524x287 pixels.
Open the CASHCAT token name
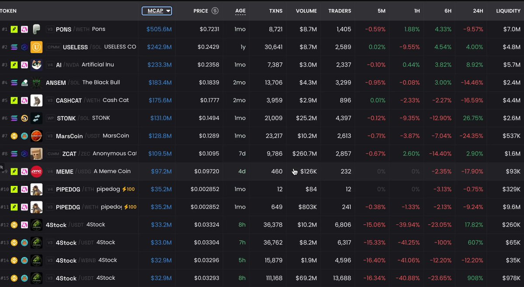(69, 100)
